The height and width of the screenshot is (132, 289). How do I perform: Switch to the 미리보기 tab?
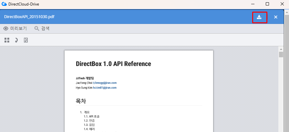coord(18,28)
